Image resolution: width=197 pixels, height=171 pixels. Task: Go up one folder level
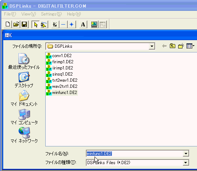click(x=172, y=46)
